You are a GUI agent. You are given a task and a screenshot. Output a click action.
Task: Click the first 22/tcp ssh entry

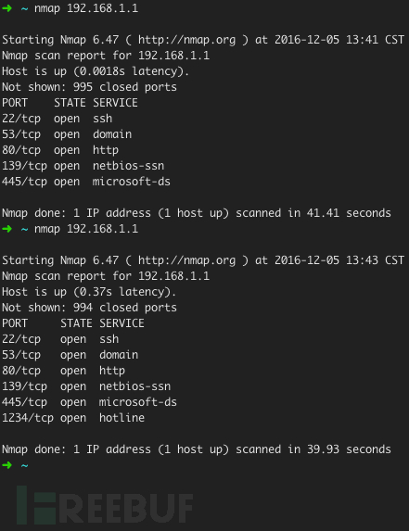tap(57, 119)
